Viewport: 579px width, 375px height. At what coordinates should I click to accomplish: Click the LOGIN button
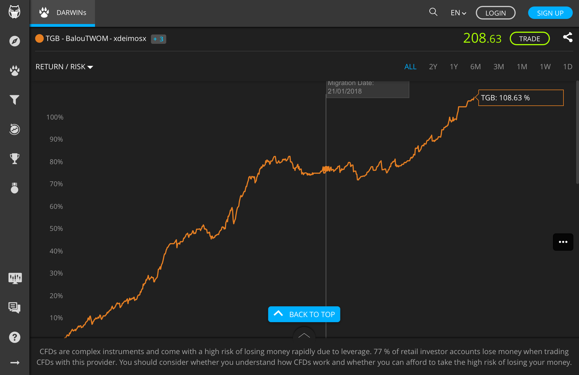pyautogui.click(x=496, y=13)
